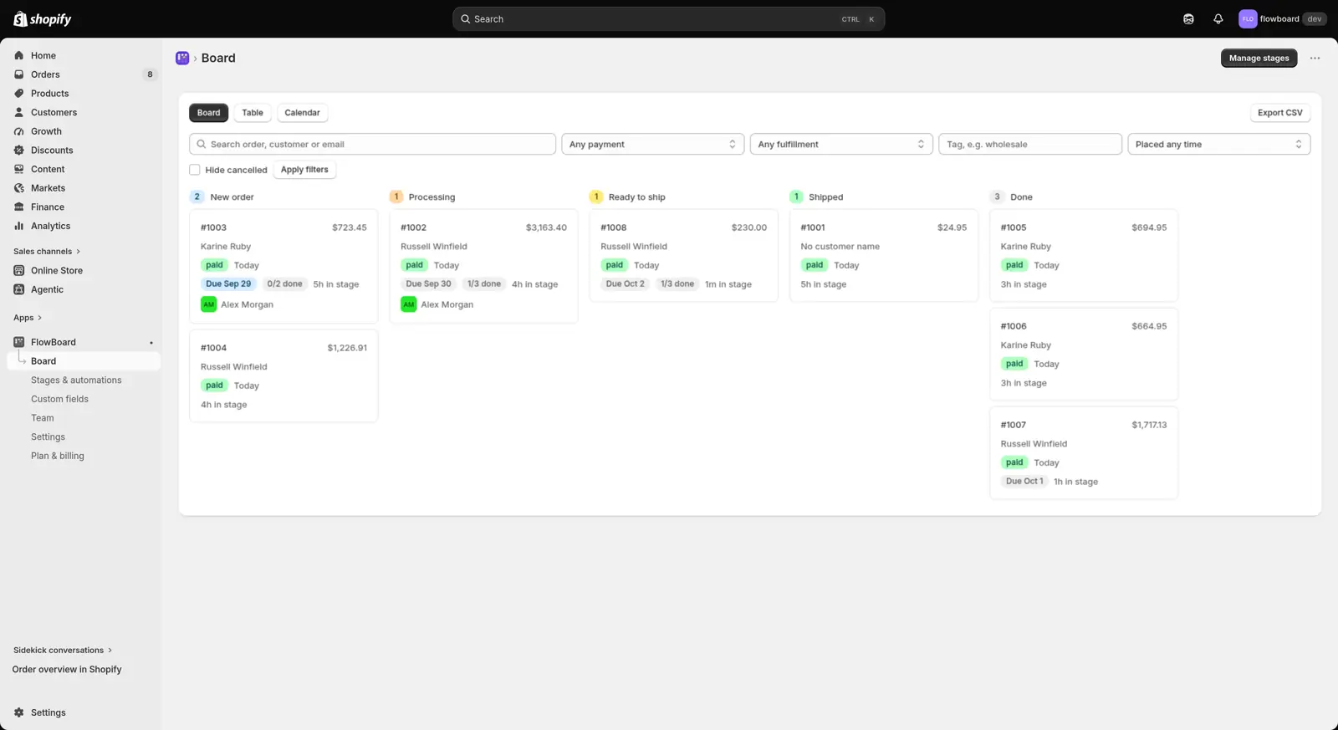
Task: Open Order overview in Shopify conversation
Action: pyautogui.click(x=67, y=669)
